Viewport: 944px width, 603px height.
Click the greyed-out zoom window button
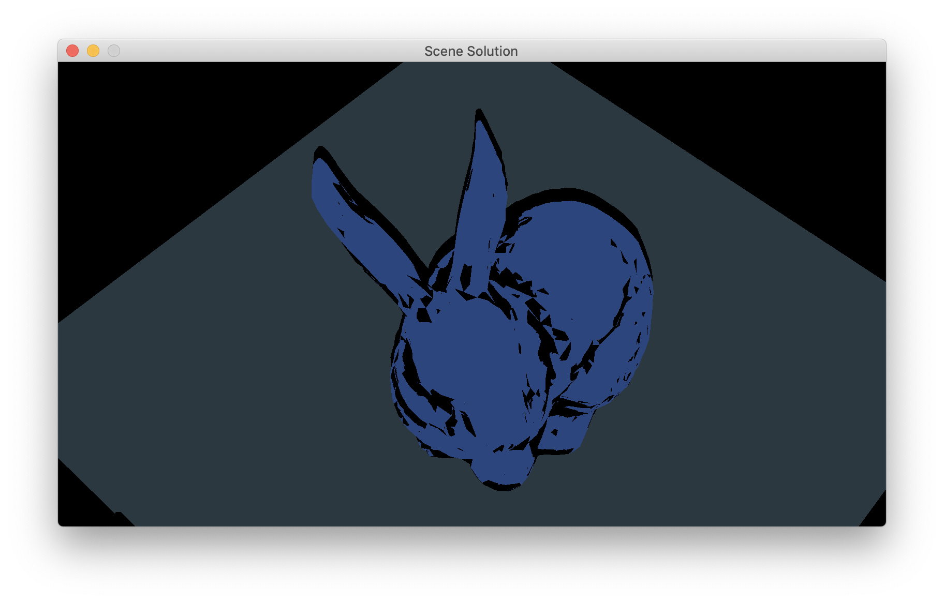(x=114, y=51)
